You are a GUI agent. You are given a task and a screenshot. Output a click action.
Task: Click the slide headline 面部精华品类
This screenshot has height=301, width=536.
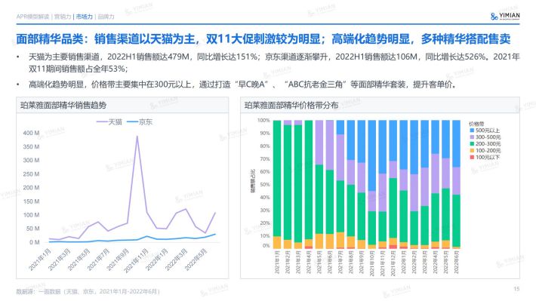pyautogui.click(x=263, y=39)
